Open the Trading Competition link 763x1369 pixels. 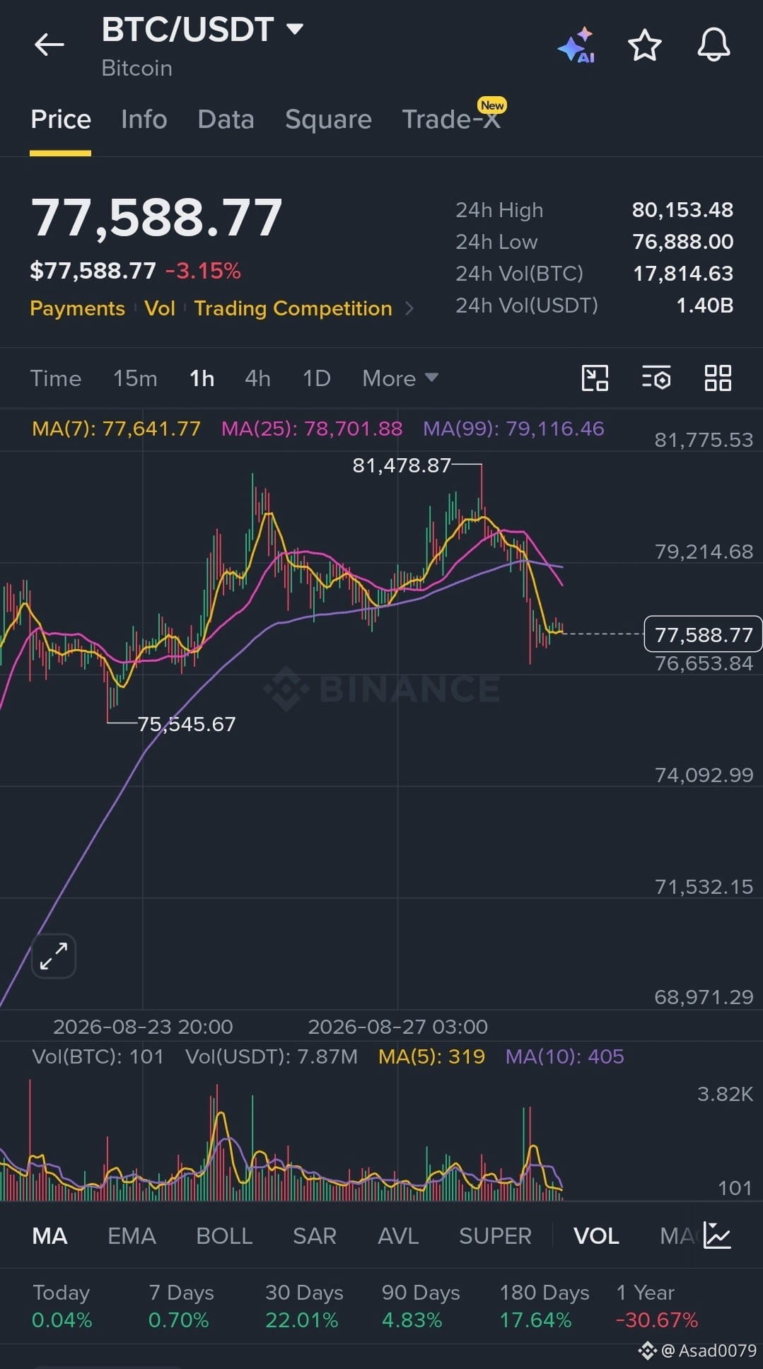pyautogui.click(x=293, y=308)
